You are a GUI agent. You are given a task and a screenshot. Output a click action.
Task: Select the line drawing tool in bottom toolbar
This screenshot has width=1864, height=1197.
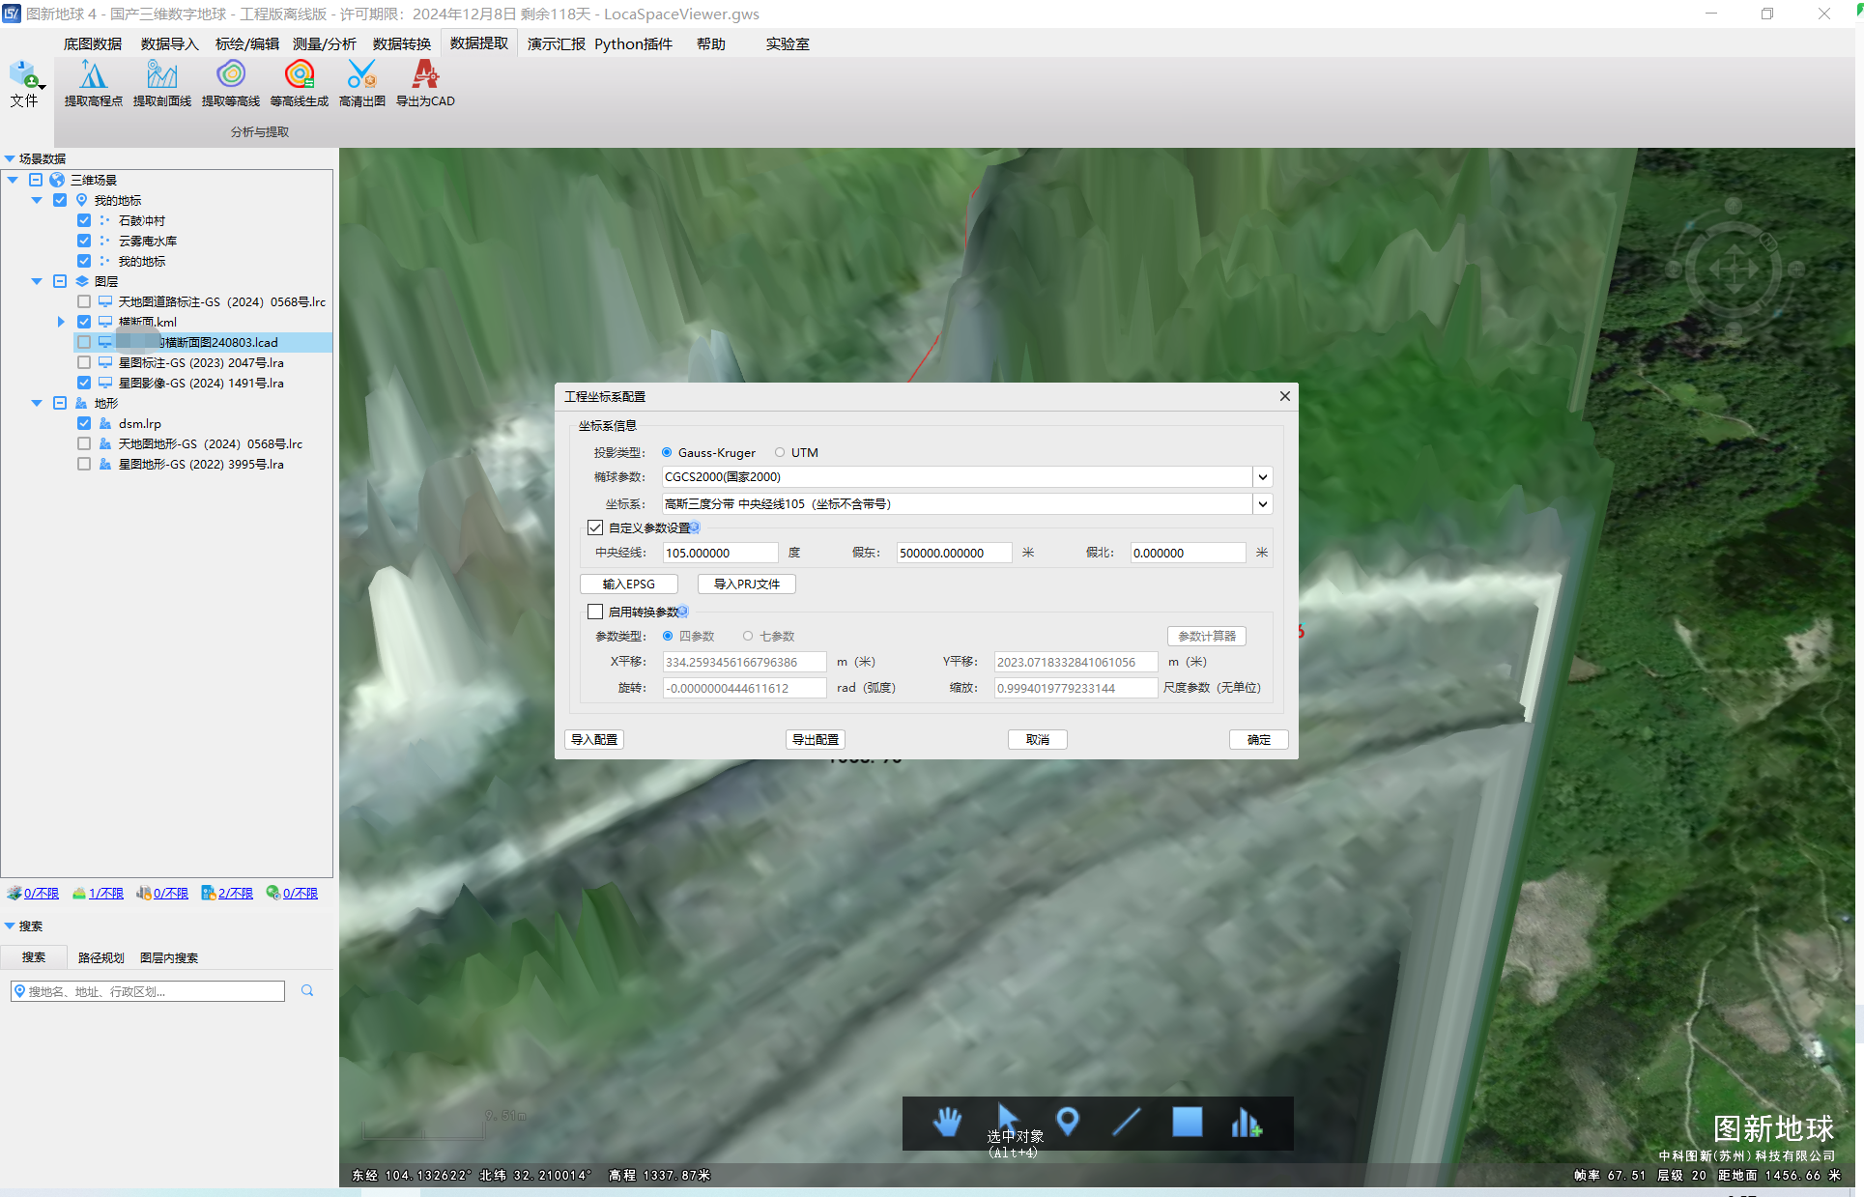pyautogui.click(x=1127, y=1122)
